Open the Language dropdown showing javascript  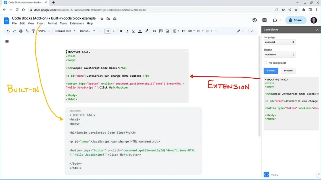tap(280, 42)
